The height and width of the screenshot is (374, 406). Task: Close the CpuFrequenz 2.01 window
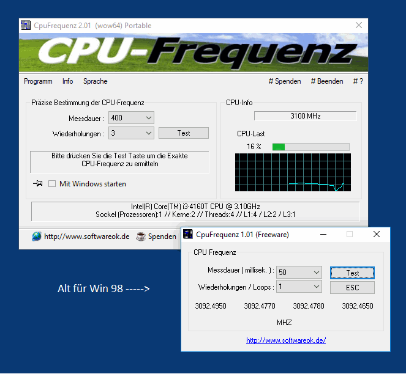(x=359, y=25)
